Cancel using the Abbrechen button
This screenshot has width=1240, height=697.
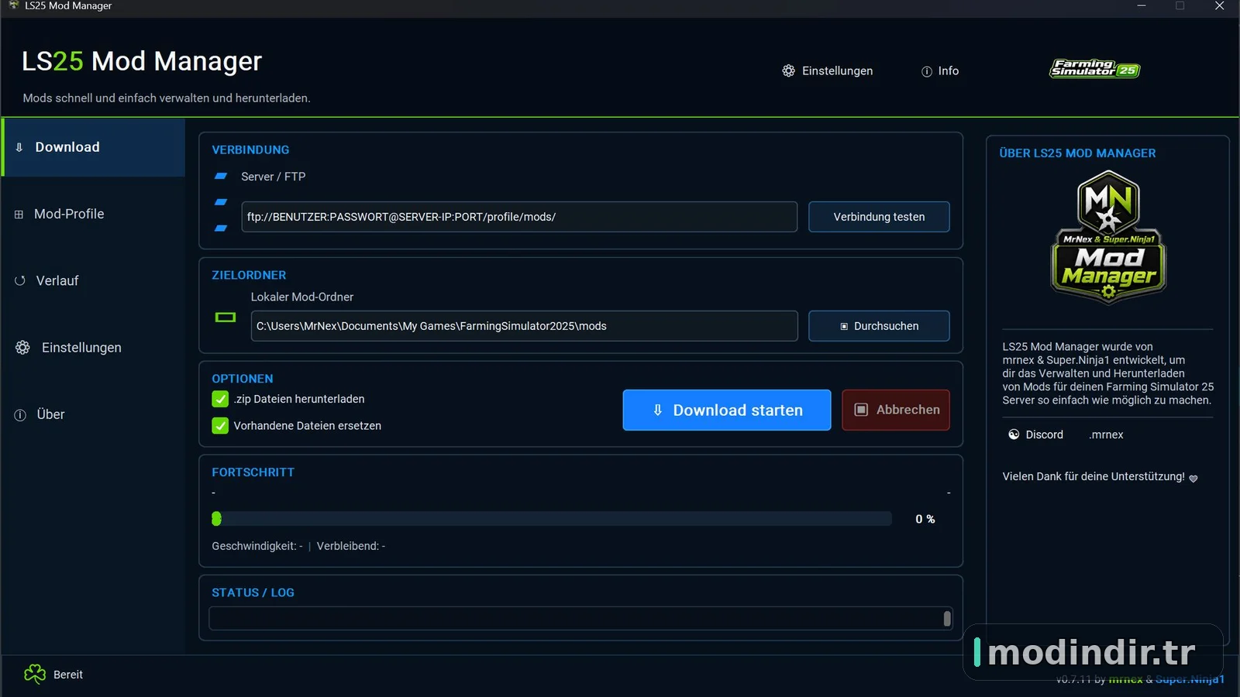tap(896, 410)
